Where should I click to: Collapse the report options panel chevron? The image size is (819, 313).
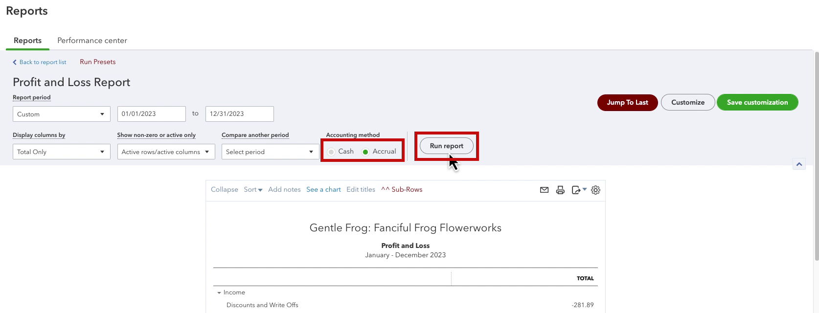(x=799, y=164)
